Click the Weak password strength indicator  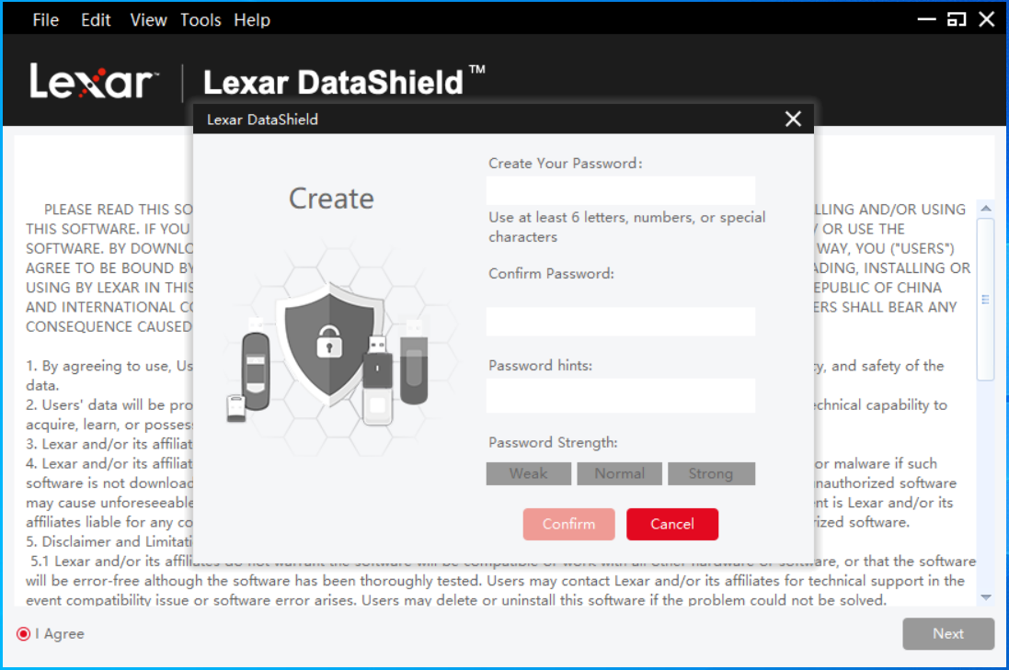tap(529, 474)
